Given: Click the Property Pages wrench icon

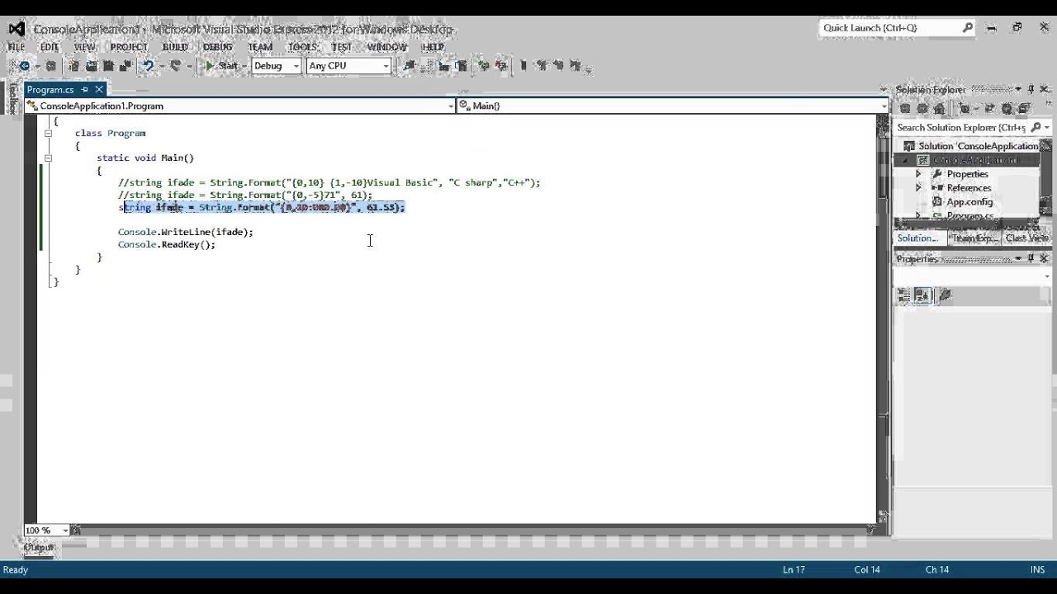Looking at the screenshot, I should [946, 295].
